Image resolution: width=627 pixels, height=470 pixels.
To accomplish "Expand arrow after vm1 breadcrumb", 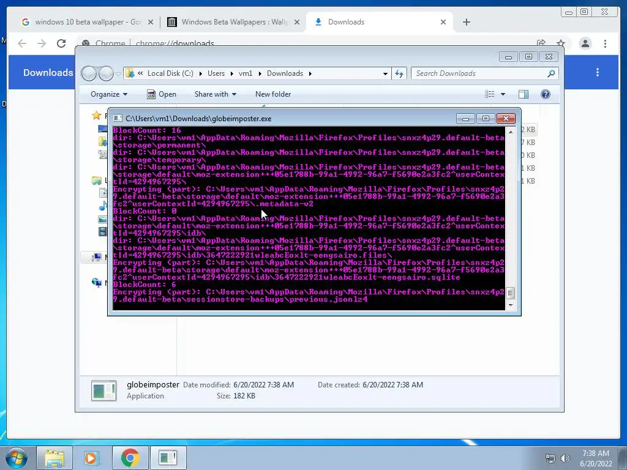I will point(260,73).
